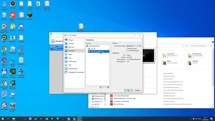Open the Roblox Player desktop shortcut
This screenshot has width=215, height=121.
[13, 50]
